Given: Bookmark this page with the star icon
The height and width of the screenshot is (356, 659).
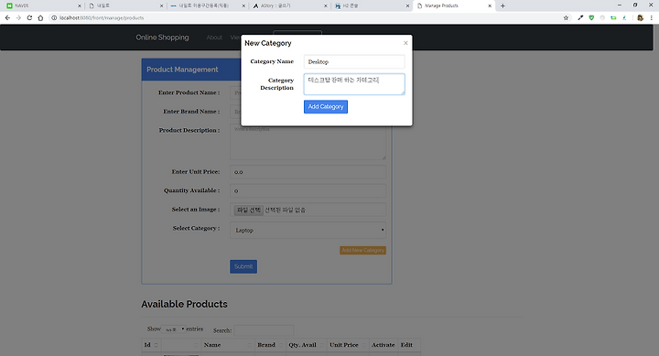Looking at the screenshot, I should click(x=566, y=17).
